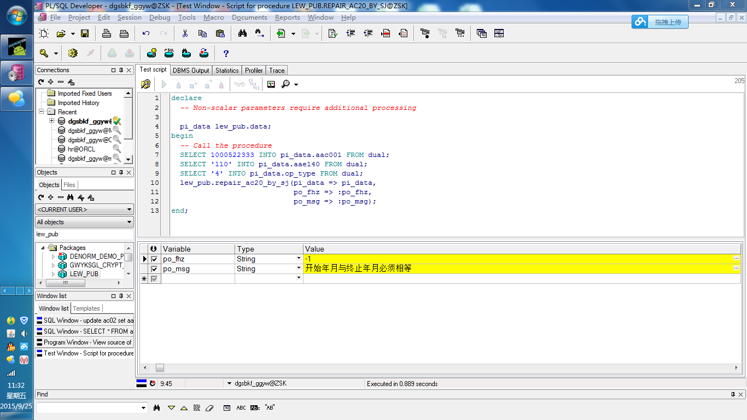
Task: Click the Refresh icon in Connections panel
Action: [40, 82]
